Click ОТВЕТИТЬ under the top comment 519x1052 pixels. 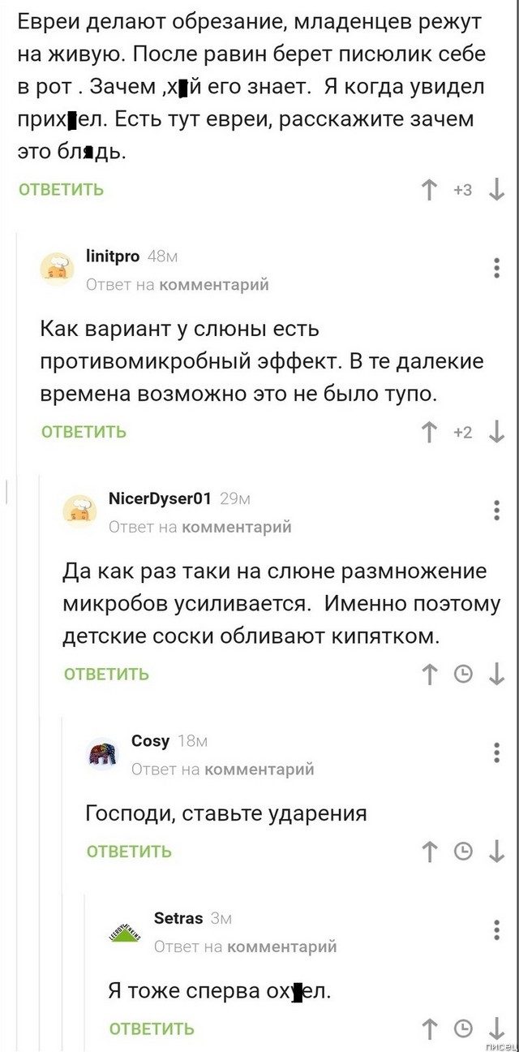click(59, 188)
